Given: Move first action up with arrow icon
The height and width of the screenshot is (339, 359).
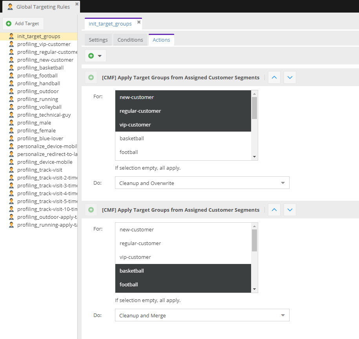Looking at the screenshot, I should tap(274, 77).
